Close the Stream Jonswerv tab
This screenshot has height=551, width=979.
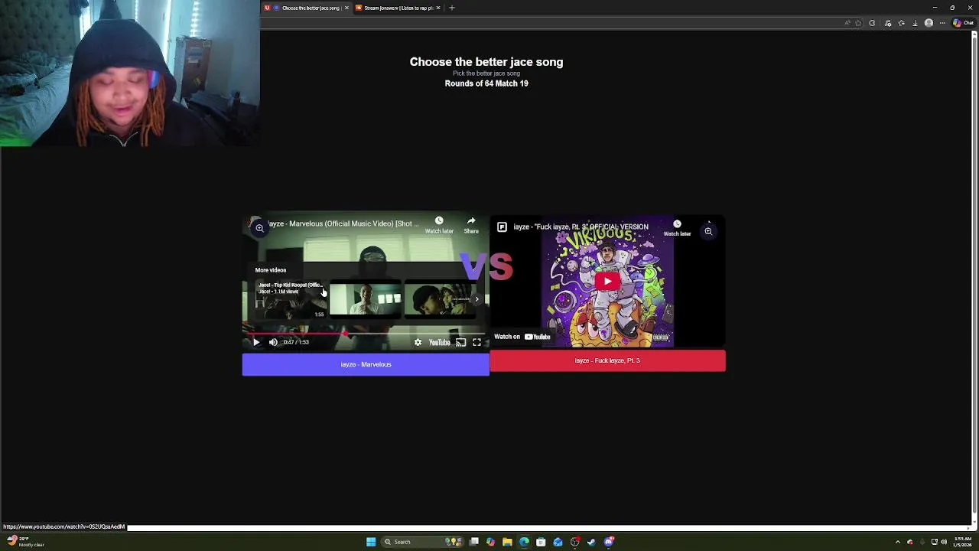438,8
